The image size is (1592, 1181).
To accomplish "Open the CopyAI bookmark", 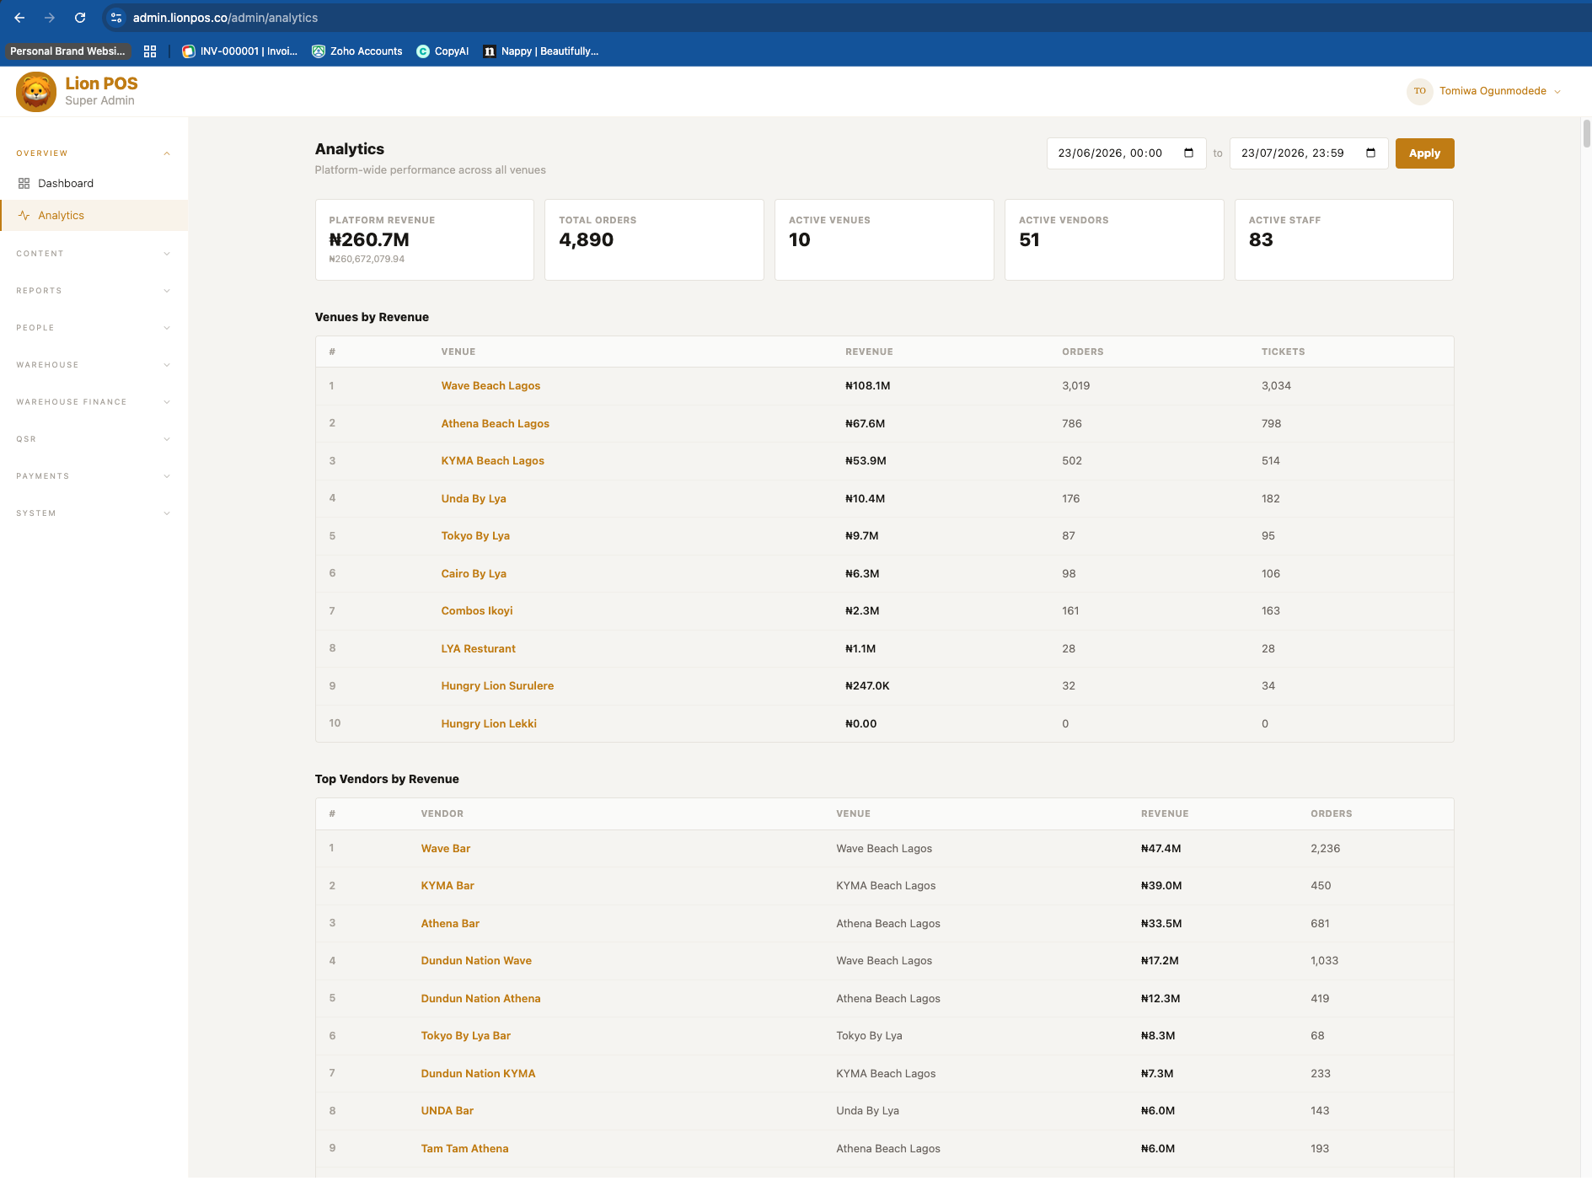I will 442,51.
